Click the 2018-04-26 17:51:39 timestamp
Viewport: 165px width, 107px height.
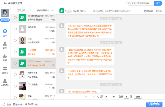(x=111, y=84)
